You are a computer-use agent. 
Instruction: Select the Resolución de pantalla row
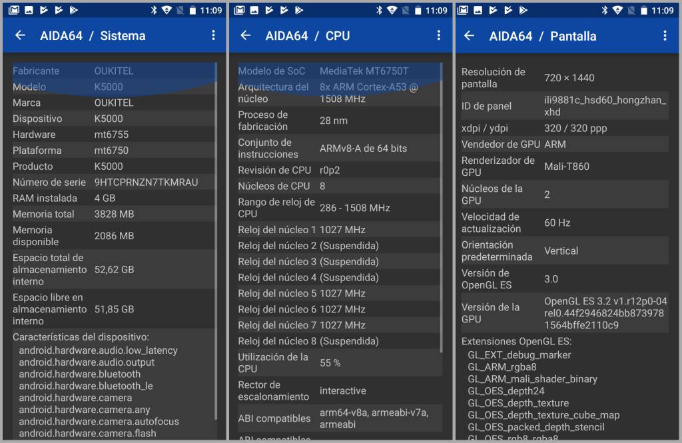565,78
